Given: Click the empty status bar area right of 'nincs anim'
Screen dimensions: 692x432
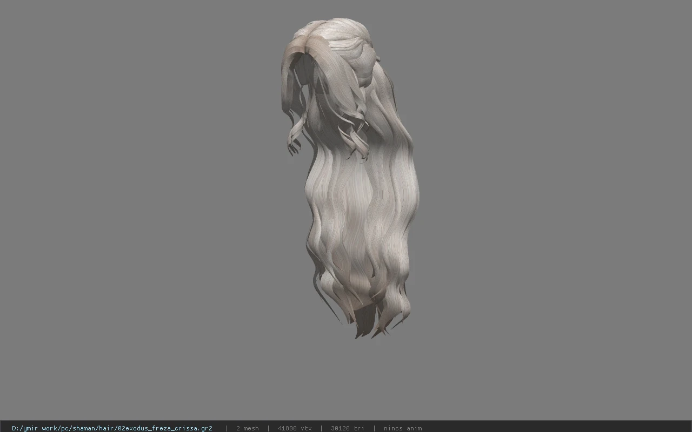Looking at the screenshot, I should 557,427.
